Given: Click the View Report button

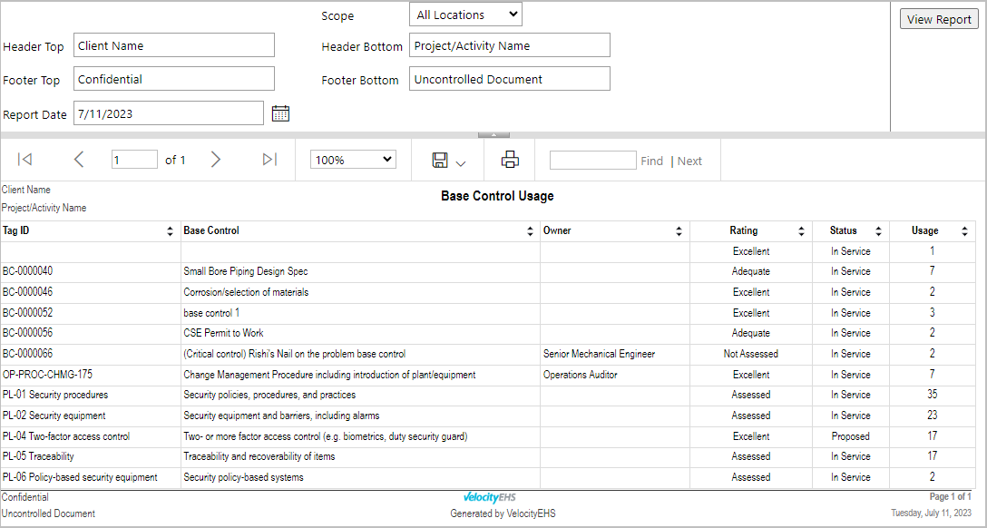Looking at the screenshot, I should (x=939, y=19).
